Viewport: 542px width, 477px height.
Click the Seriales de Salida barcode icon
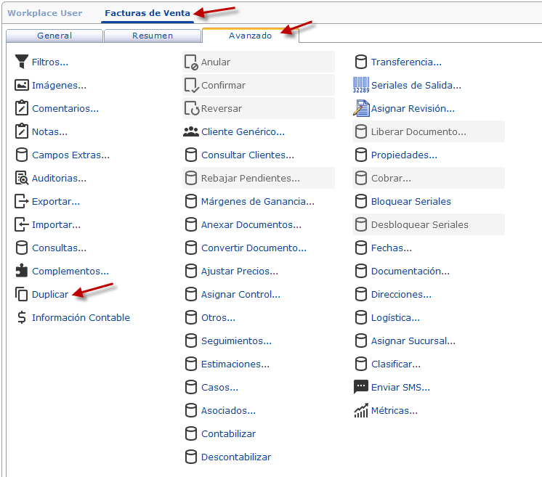[361, 85]
